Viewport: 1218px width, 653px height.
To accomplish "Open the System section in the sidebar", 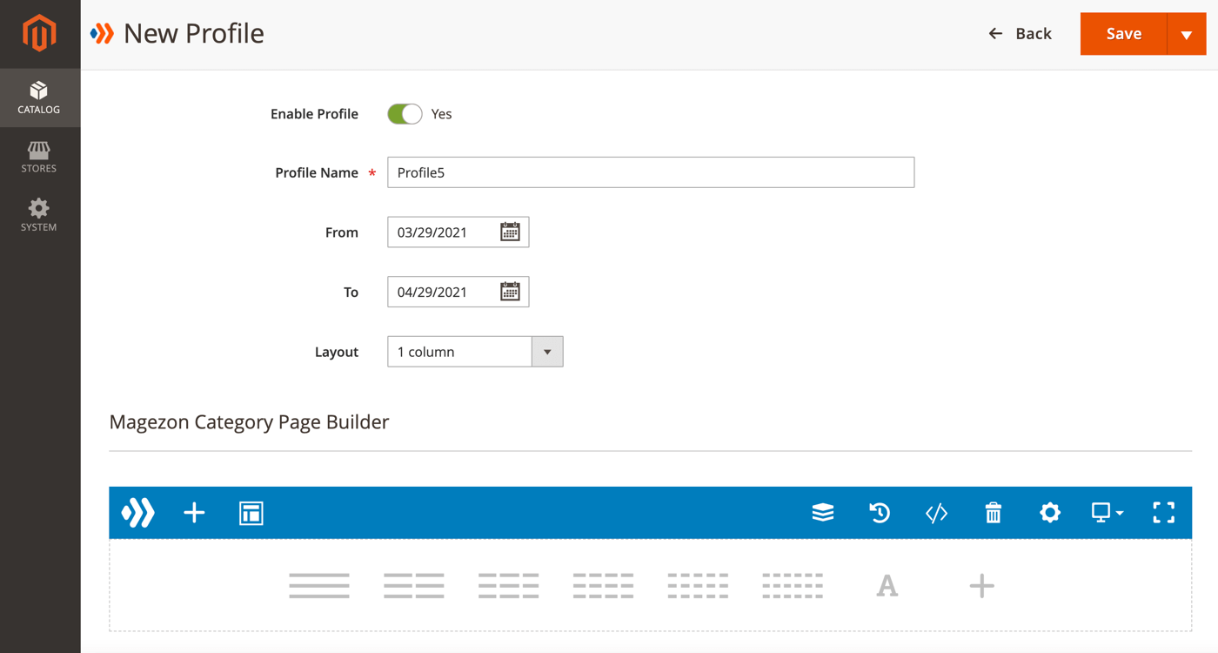I will (x=39, y=214).
